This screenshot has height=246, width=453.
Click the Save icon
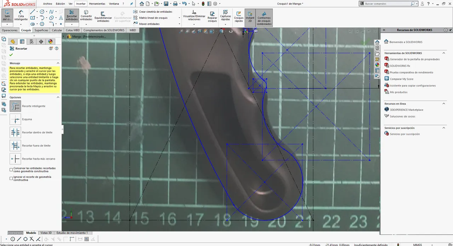point(166,4)
